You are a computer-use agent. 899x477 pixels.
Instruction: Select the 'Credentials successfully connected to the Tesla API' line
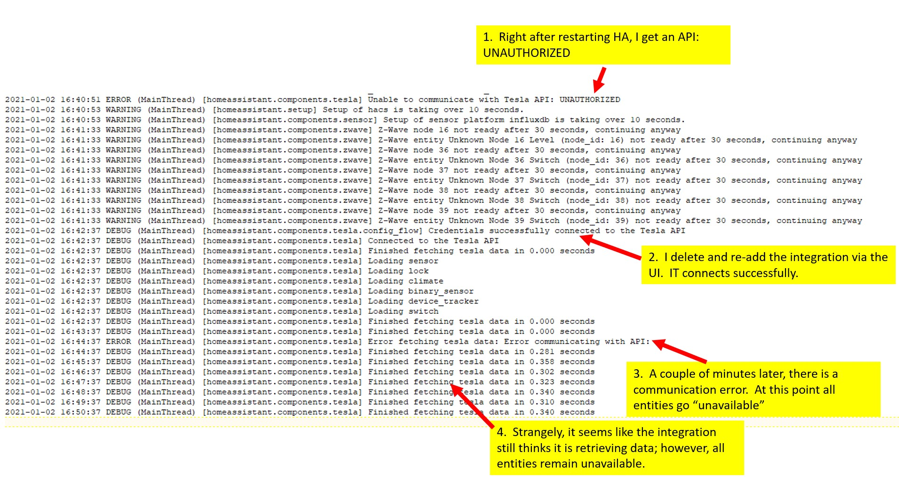pyautogui.click(x=345, y=231)
